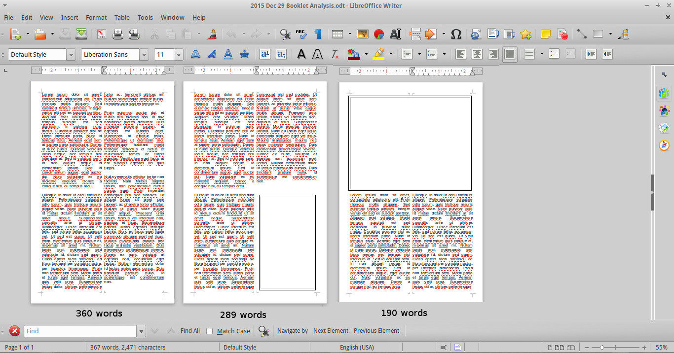The height and width of the screenshot is (353, 674).
Task: Insert hyperlink globe icon
Action: (x=476, y=34)
